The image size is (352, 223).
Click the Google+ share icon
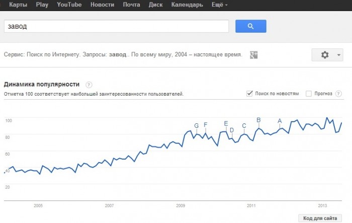pyautogui.click(x=254, y=54)
